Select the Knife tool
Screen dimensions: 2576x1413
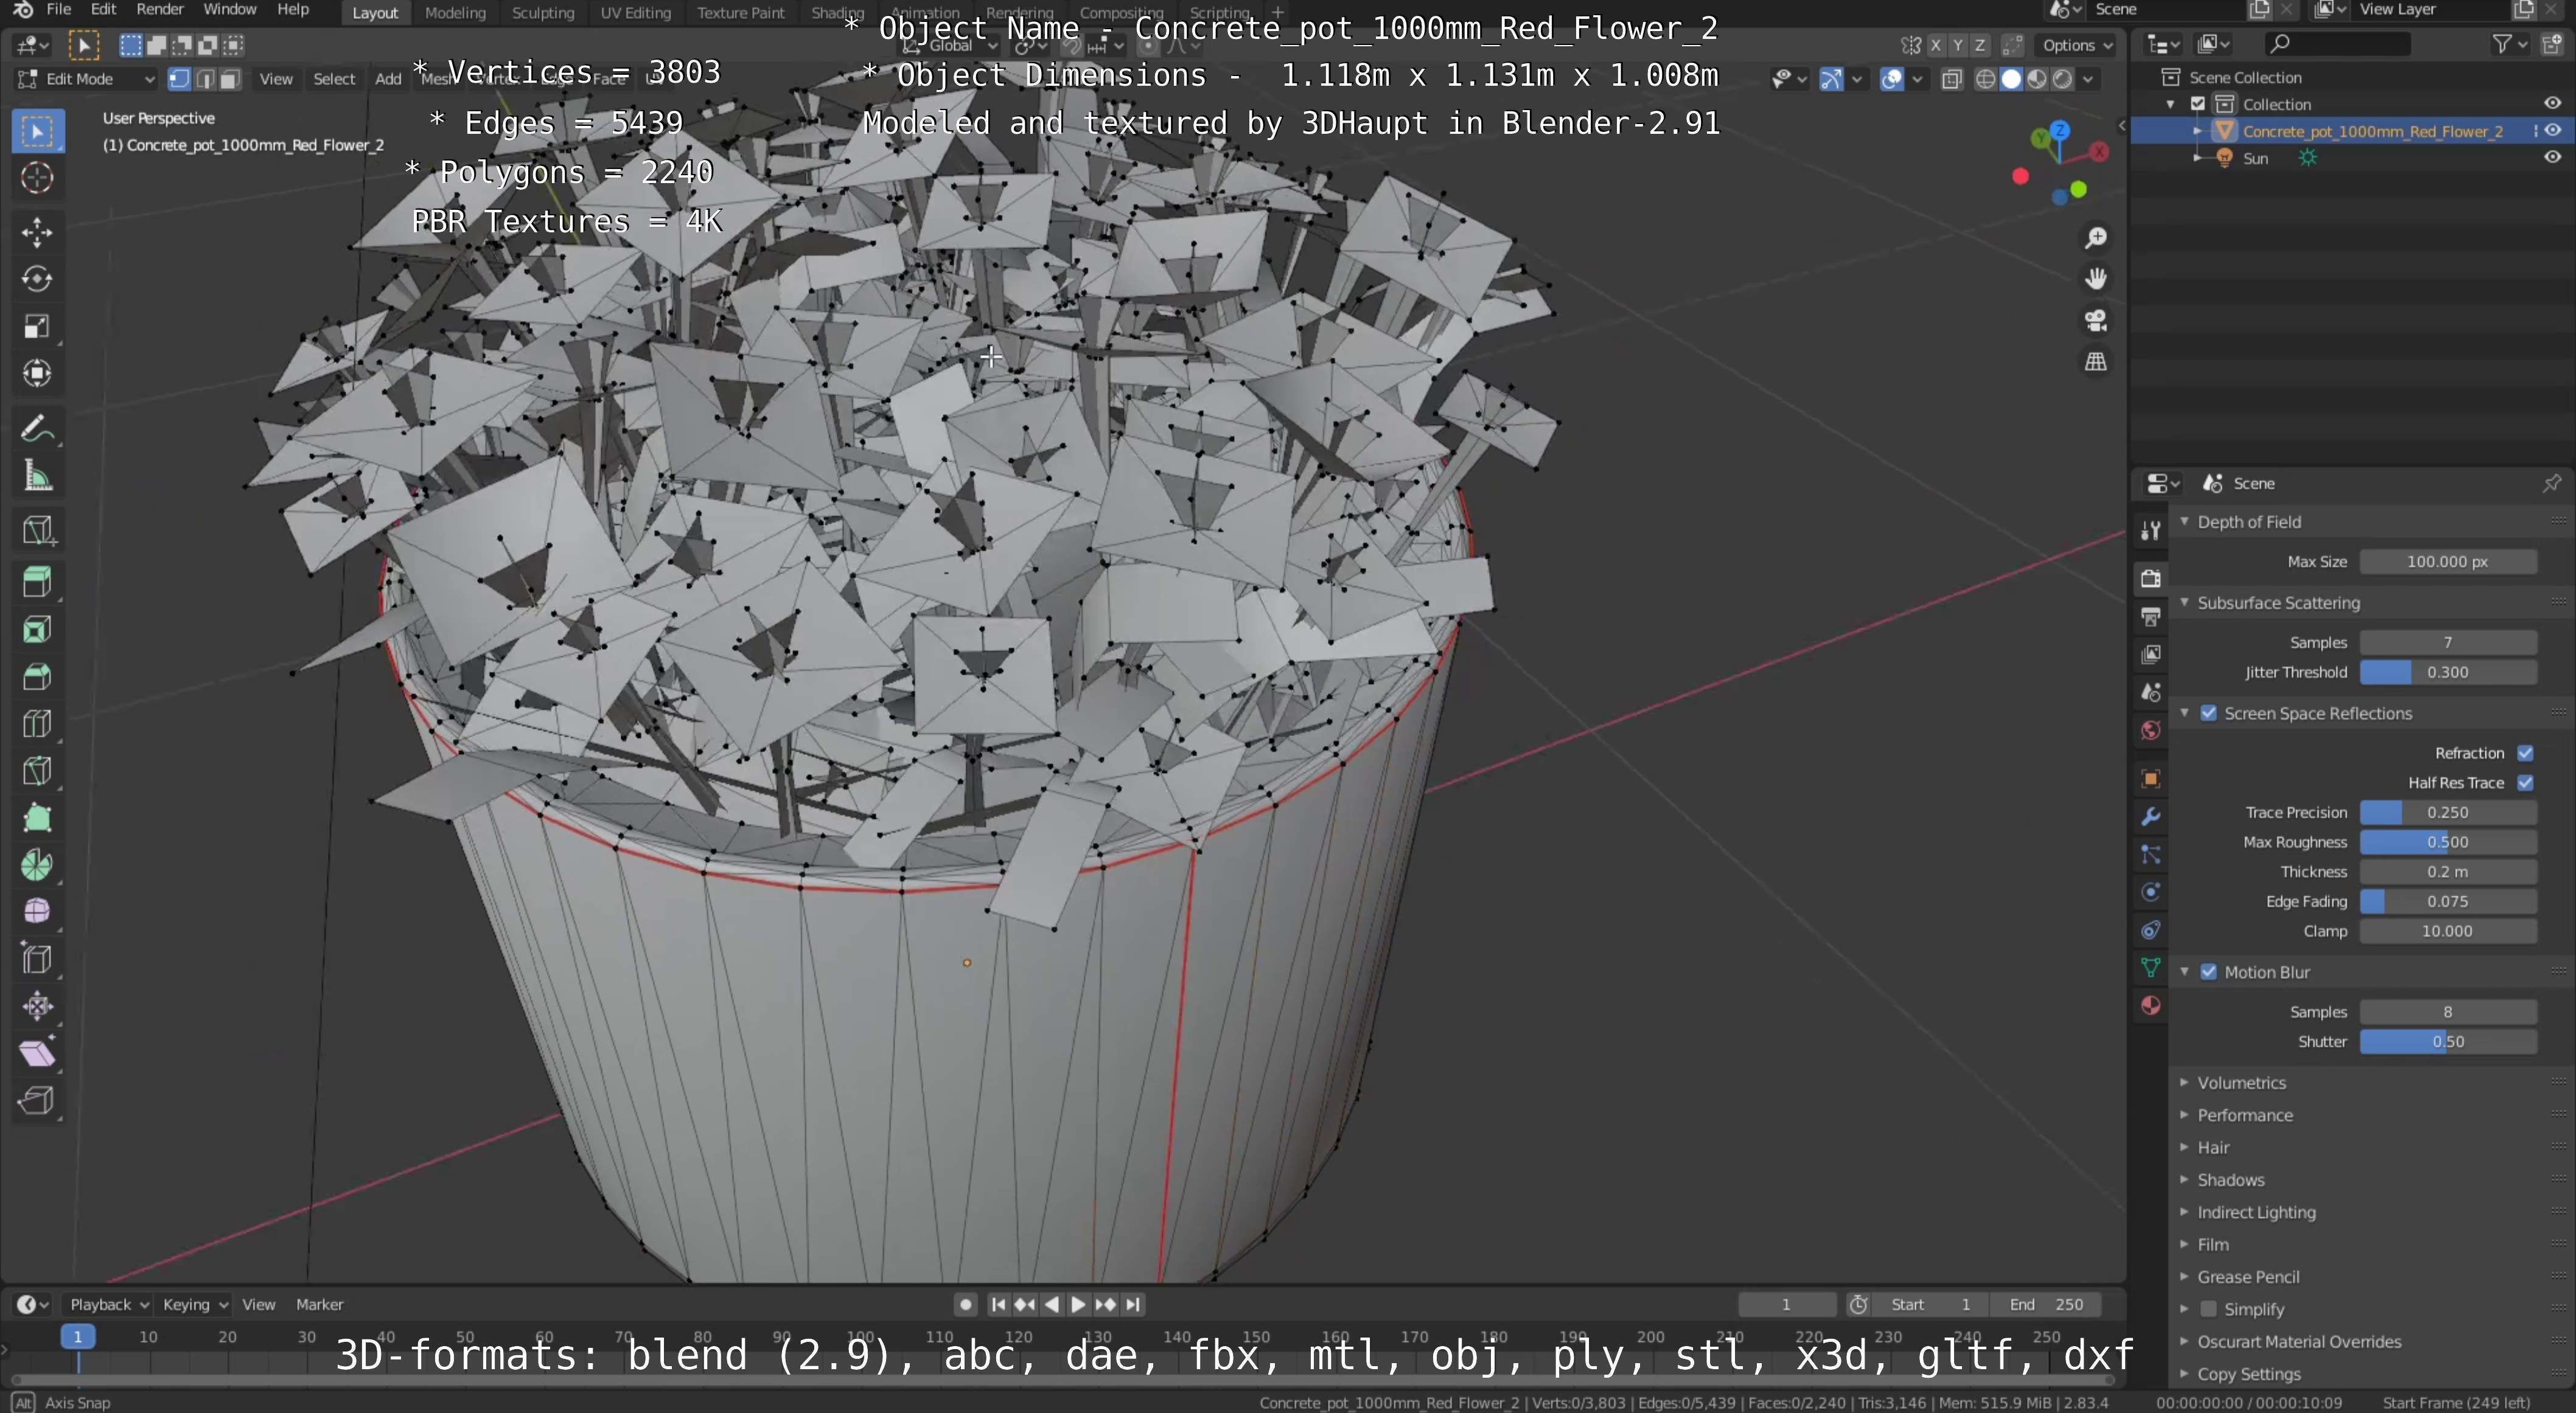pos(38,771)
